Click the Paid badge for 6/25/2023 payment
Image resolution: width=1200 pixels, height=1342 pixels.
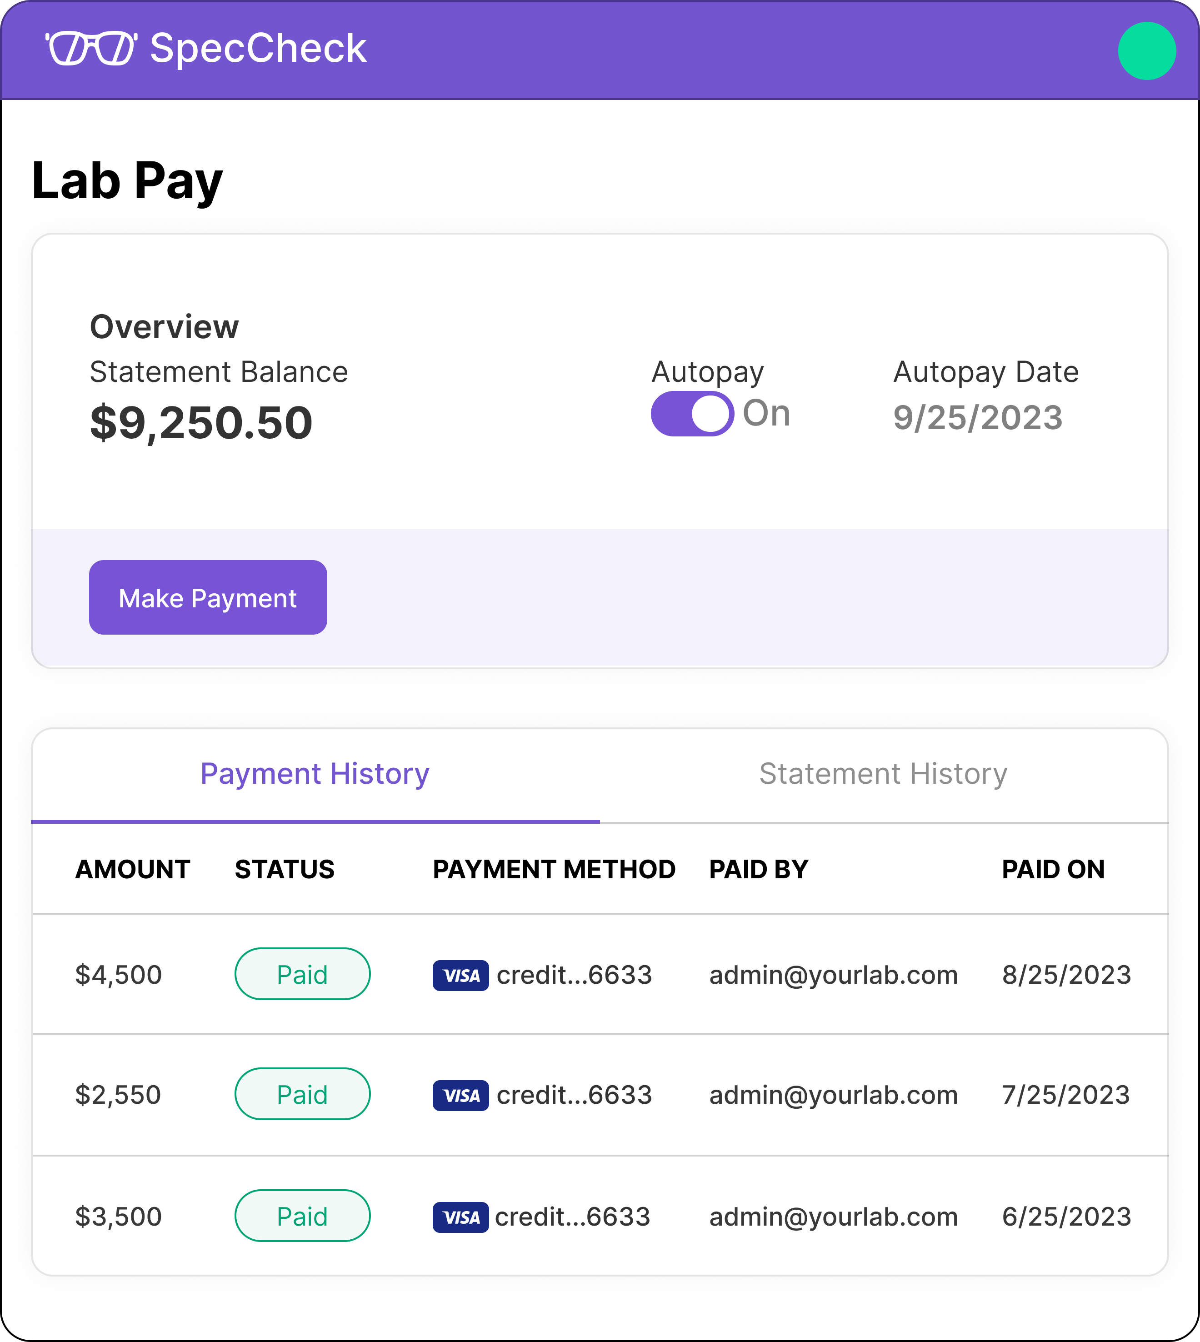[302, 1216]
